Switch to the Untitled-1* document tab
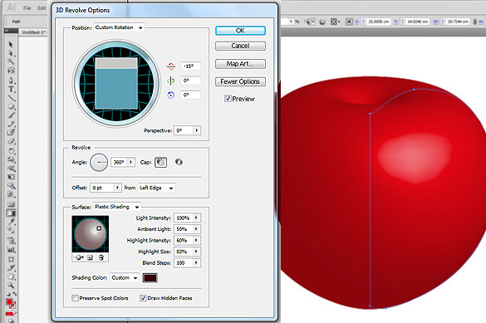Viewport: 486px width, 323px height. pos(33,32)
